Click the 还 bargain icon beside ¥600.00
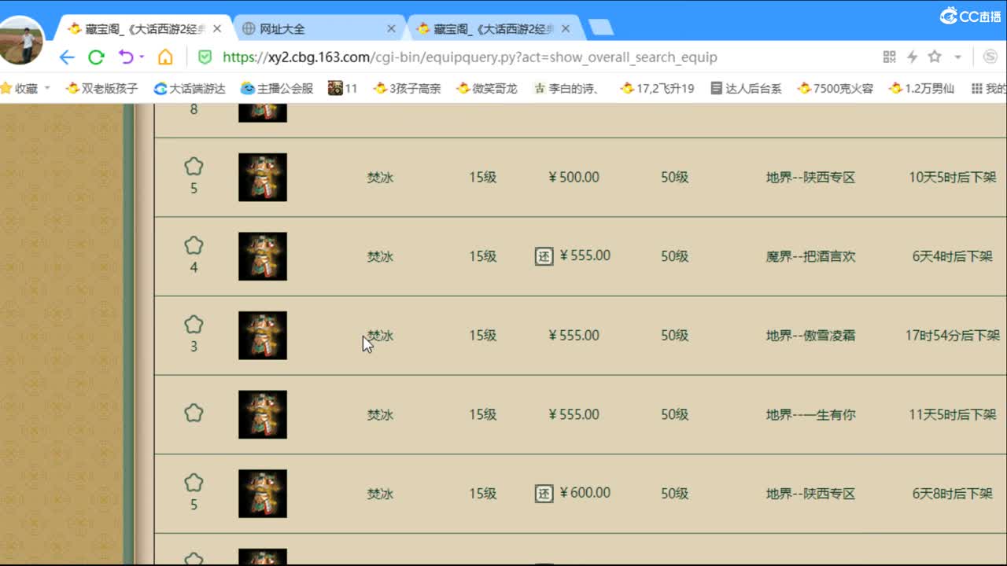 pyautogui.click(x=544, y=494)
